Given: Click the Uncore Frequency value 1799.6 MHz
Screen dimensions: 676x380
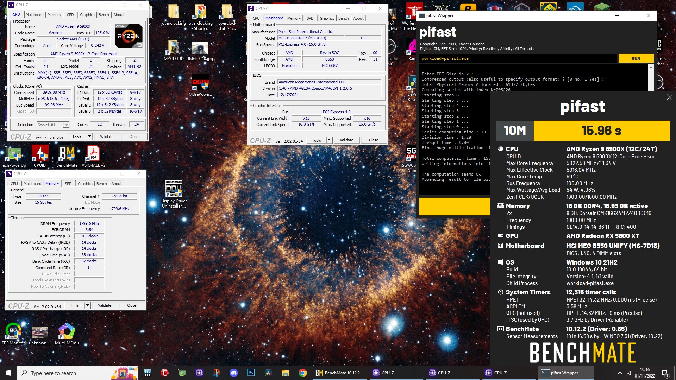Looking at the screenshot, I should point(119,209).
